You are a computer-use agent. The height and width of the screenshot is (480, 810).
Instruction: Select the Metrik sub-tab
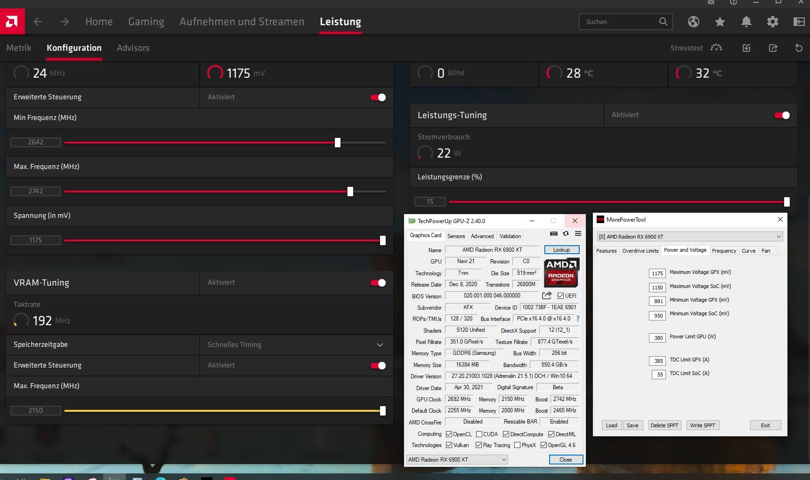click(19, 48)
